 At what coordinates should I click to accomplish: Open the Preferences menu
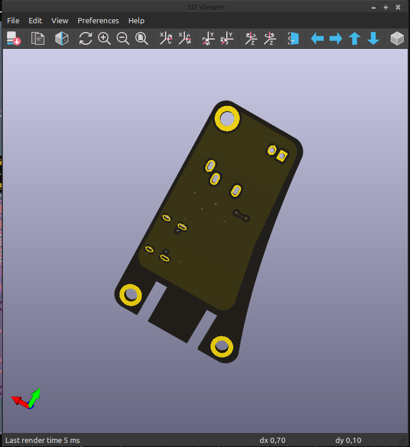tap(98, 21)
